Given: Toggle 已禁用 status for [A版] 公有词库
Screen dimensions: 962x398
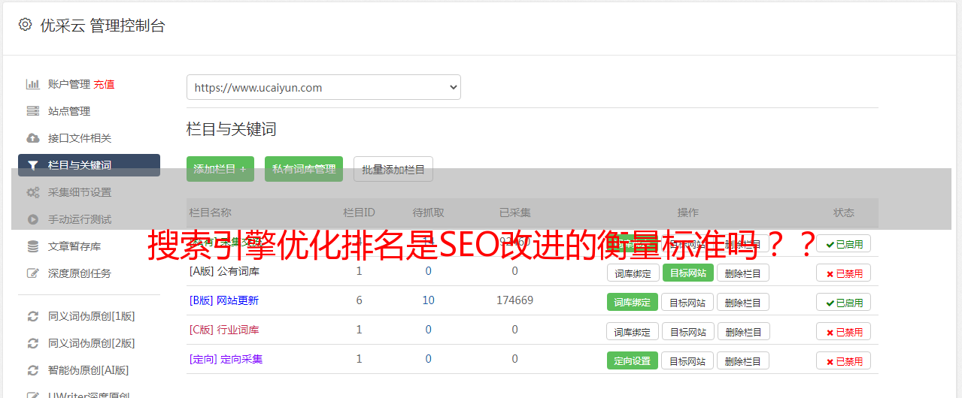Looking at the screenshot, I should click(x=844, y=273).
